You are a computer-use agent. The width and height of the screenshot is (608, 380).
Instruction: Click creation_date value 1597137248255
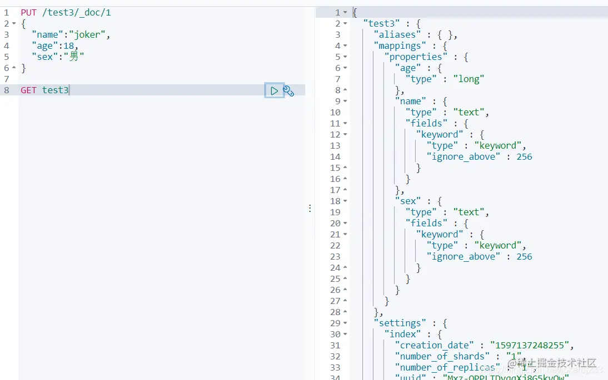pos(530,346)
